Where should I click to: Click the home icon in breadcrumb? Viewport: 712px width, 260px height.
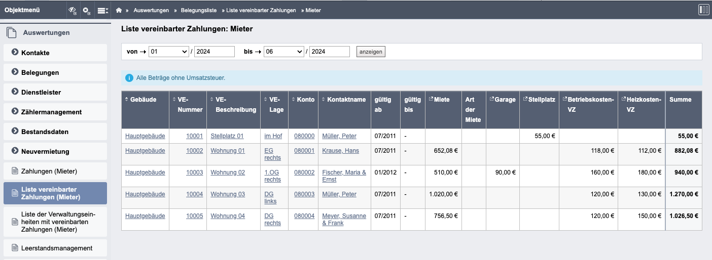pyautogui.click(x=119, y=10)
